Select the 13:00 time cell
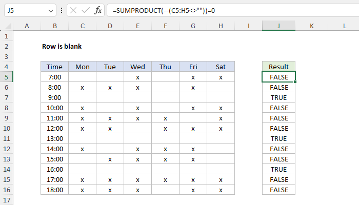359x205 pixels. [54, 138]
